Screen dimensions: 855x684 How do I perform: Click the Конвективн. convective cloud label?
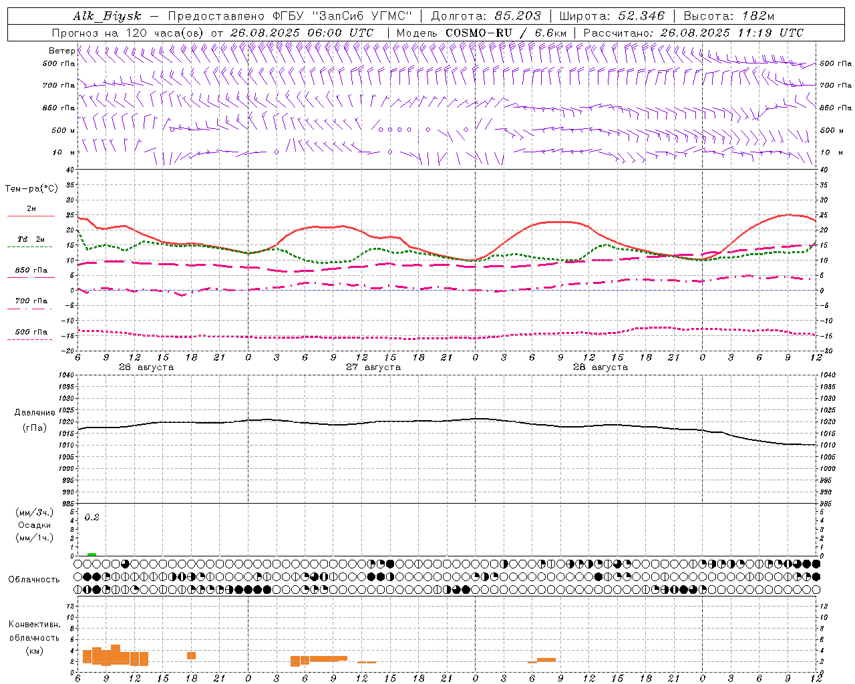[x=34, y=625]
